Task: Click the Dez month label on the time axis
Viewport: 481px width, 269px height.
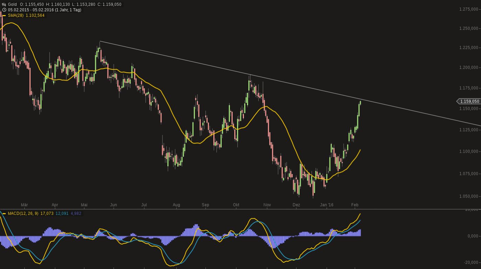Action: pyautogui.click(x=296, y=205)
